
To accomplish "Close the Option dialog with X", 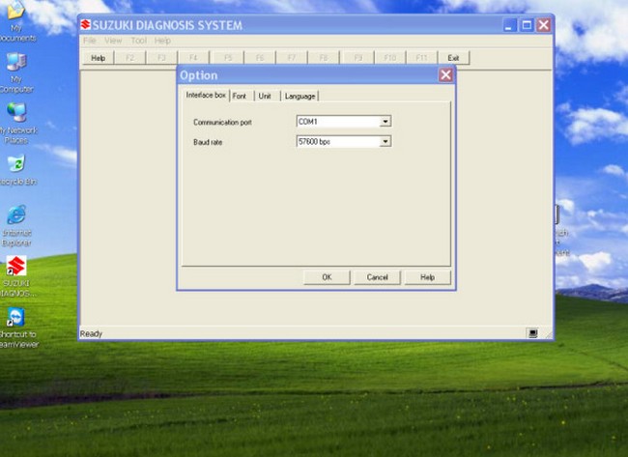I will (445, 75).
